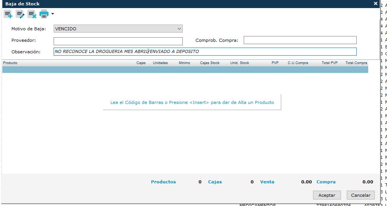Click the delete product line icon
The image size is (387, 206).
point(32,14)
